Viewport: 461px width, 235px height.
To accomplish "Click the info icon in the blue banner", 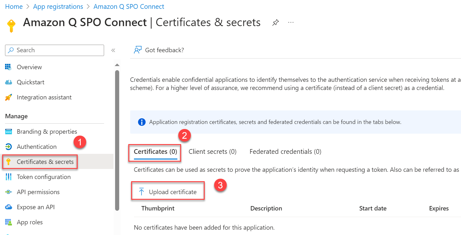I will pyautogui.click(x=142, y=122).
